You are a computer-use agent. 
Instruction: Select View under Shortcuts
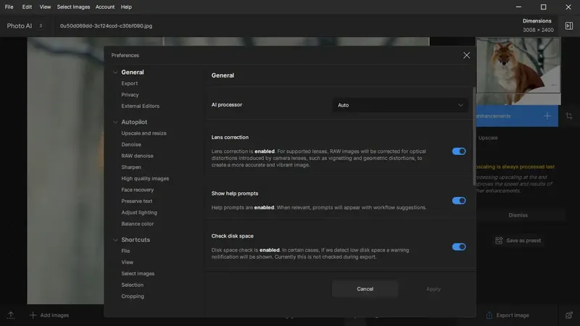[x=128, y=262]
